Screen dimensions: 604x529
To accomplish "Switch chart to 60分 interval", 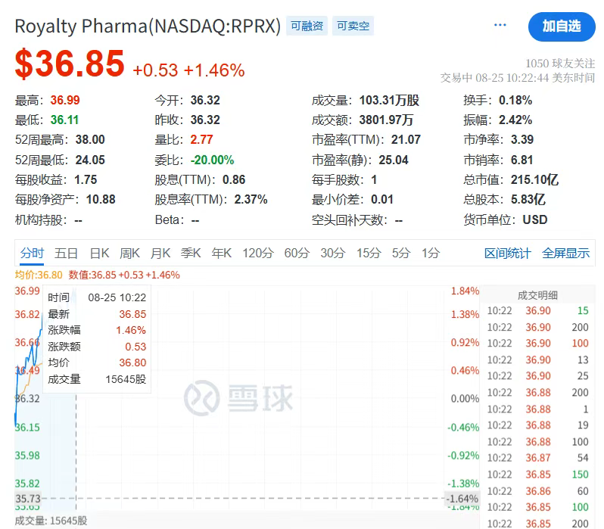I will click(x=297, y=254).
